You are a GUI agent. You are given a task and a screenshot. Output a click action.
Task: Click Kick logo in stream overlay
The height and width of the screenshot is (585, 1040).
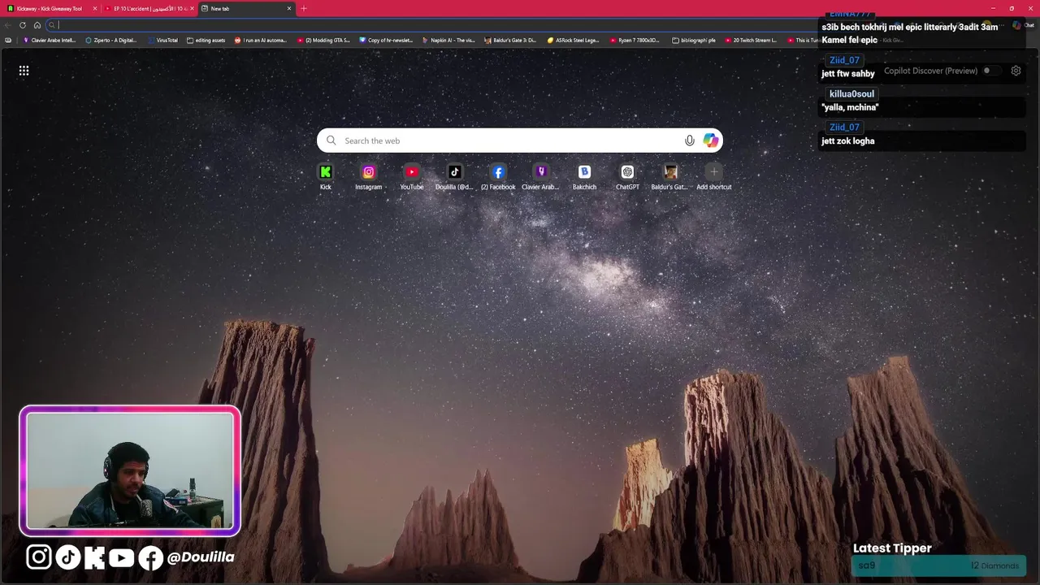[x=94, y=557]
